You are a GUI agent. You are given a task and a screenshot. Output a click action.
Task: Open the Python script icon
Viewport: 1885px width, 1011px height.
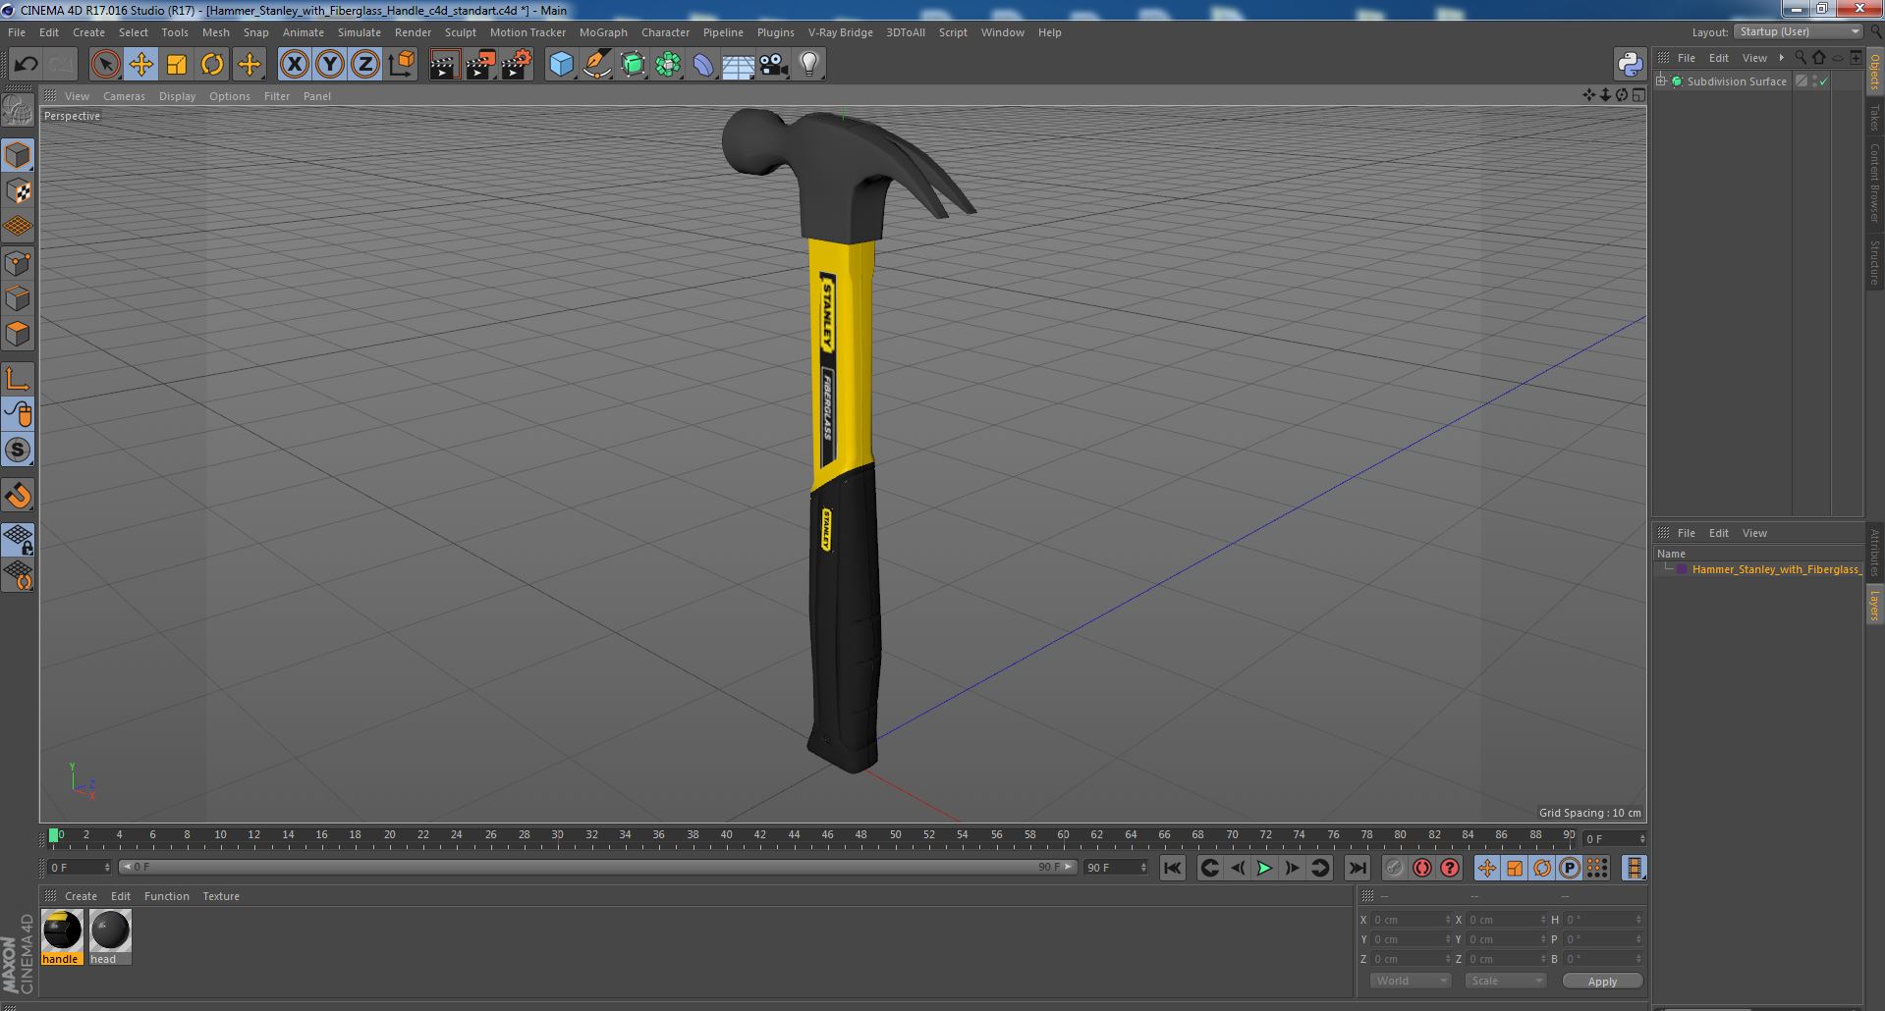1630,65
